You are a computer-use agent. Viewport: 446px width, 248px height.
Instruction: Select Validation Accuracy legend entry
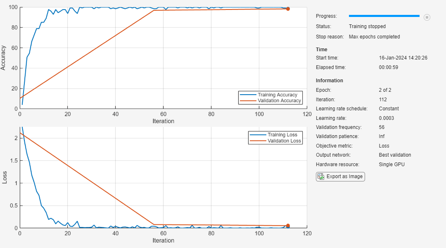[x=279, y=101]
